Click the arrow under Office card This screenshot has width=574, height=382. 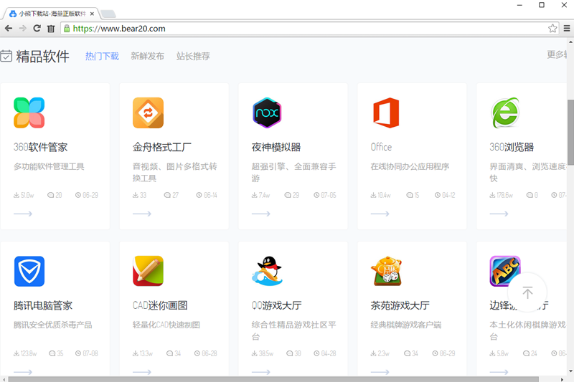click(380, 214)
